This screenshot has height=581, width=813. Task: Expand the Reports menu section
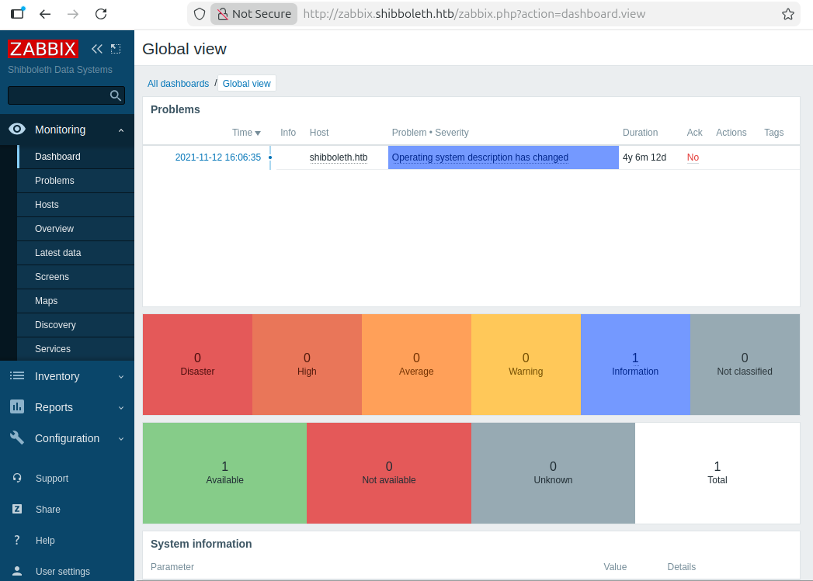coord(121,407)
